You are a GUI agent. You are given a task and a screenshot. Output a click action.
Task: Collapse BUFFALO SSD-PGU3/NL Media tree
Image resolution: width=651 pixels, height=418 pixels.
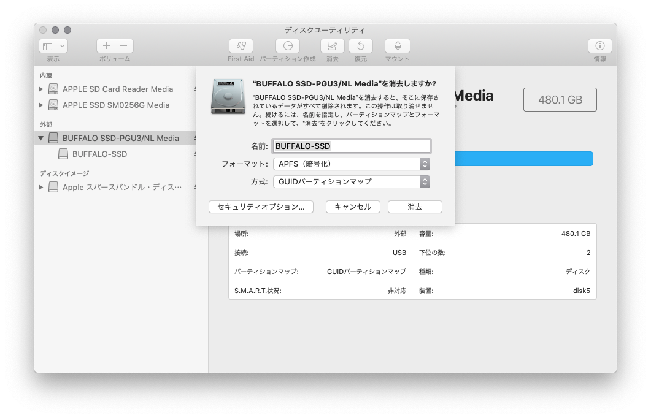40,138
